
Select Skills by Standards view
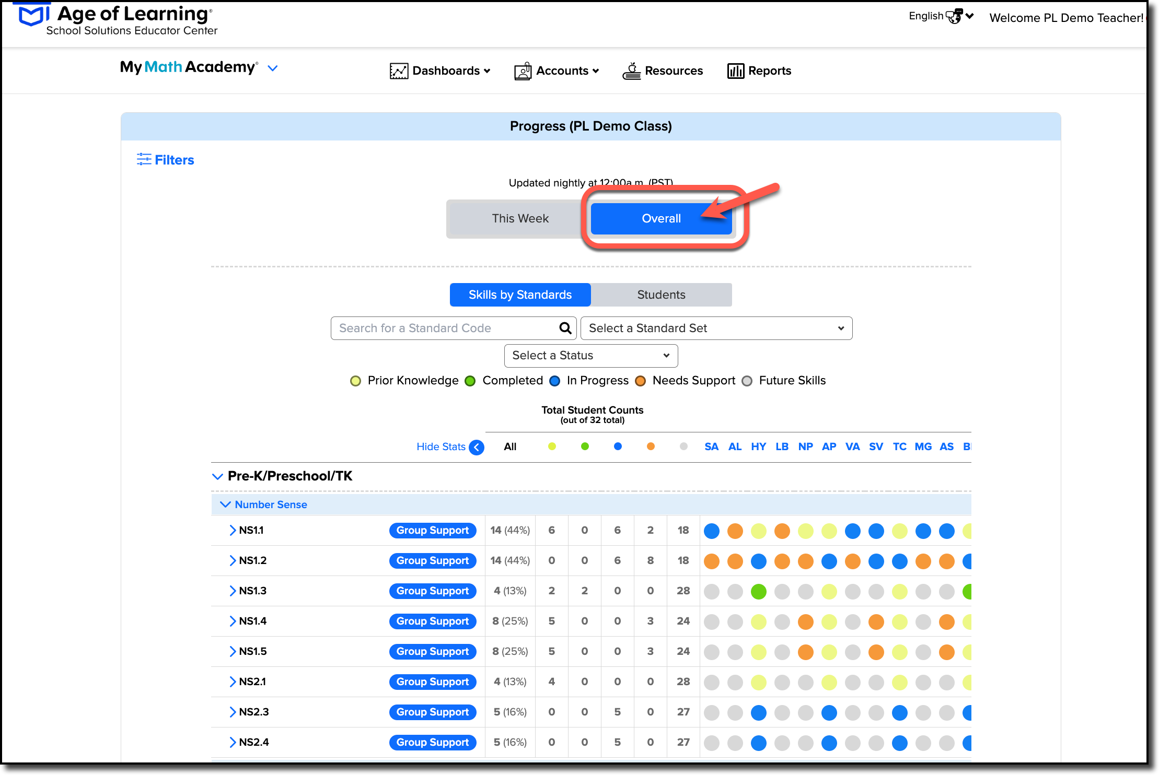pyautogui.click(x=520, y=295)
